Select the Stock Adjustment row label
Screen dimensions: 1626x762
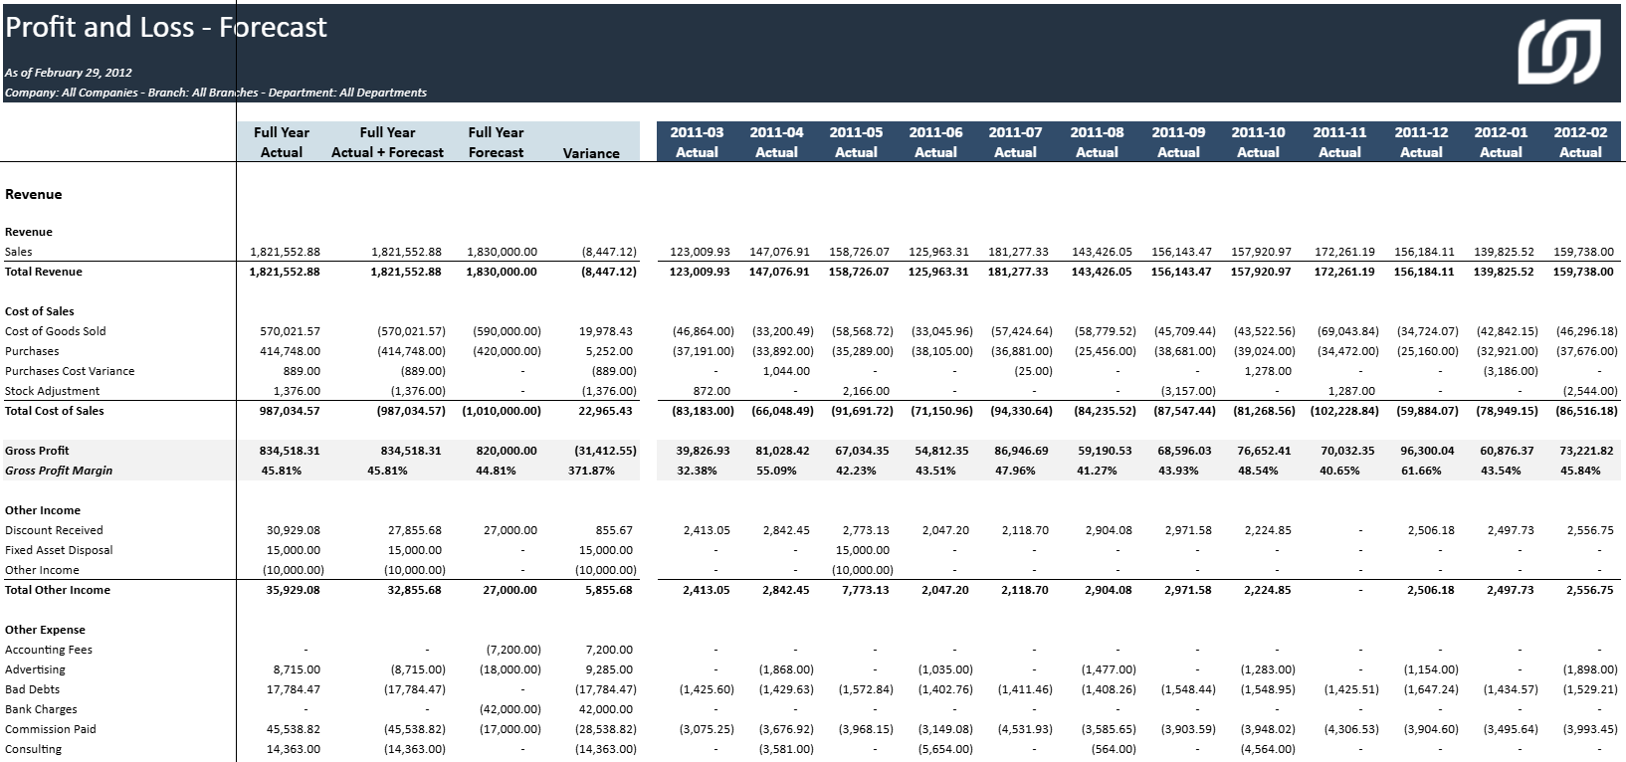click(x=53, y=391)
